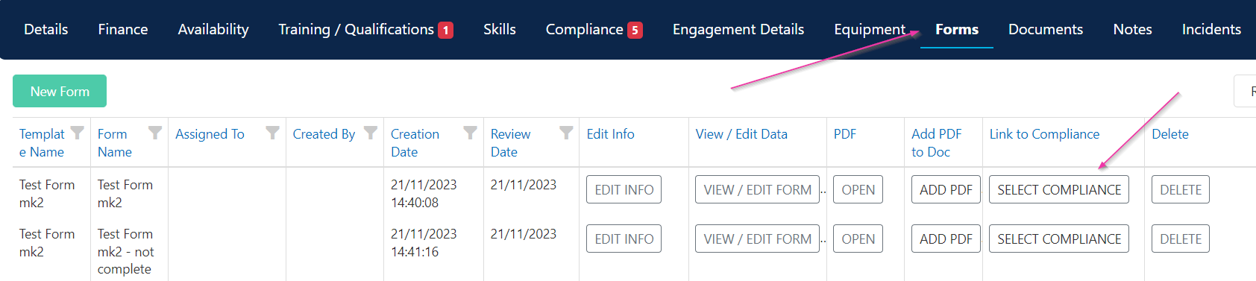Open the Details tab
Image resolution: width=1256 pixels, height=281 pixels.
tap(45, 29)
